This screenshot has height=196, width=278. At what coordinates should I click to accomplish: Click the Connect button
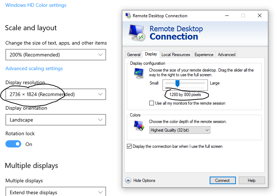[223, 181]
